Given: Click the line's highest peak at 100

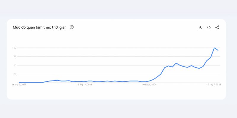Looking at the screenshot, I should pos(214,48).
